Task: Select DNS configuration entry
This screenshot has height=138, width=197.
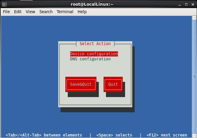Action: click(90, 59)
